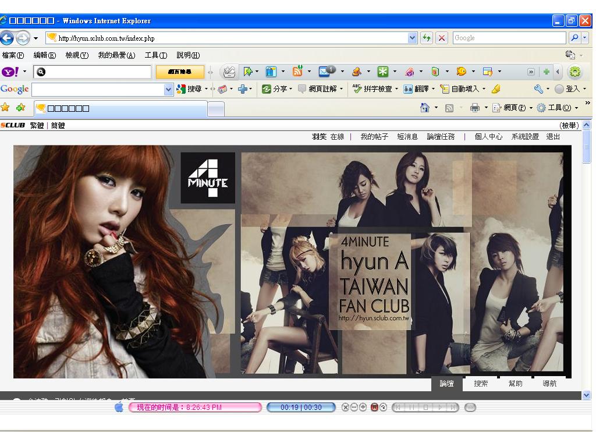The width and height of the screenshot is (596, 432).
Task: Click the Home house icon on command bar
Action: [x=424, y=108]
